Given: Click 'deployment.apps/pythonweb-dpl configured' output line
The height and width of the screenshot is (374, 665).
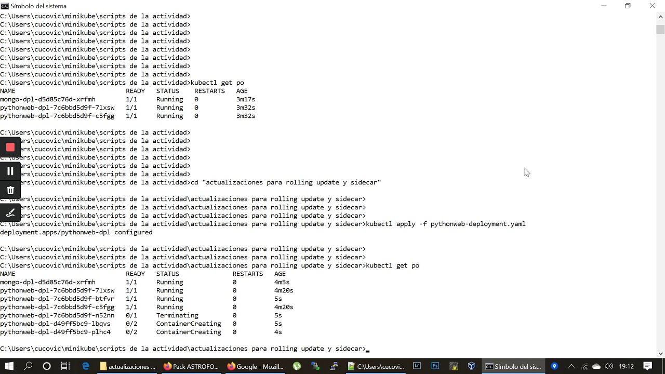Looking at the screenshot, I should click(76, 232).
